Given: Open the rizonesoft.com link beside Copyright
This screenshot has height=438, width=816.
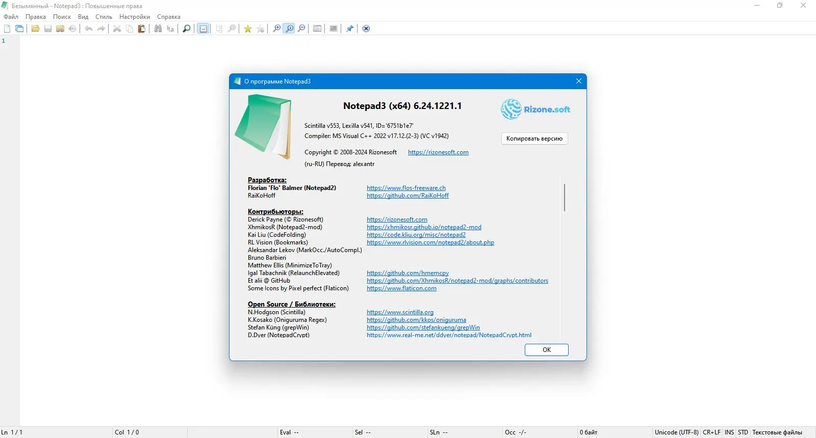Looking at the screenshot, I should 438,152.
